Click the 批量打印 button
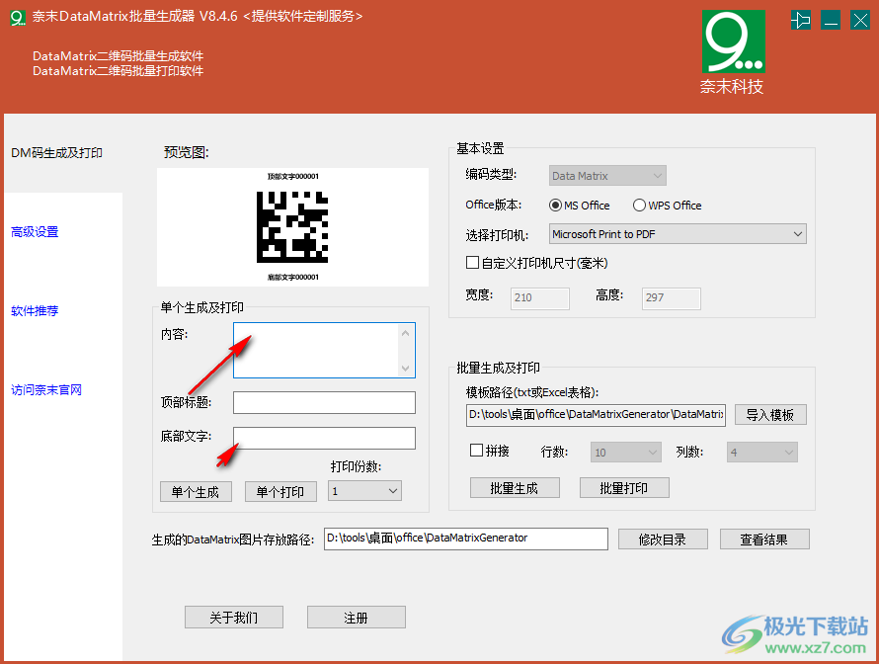This screenshot has height=664, width=879. pyautogui.click(x=624, y=488)
